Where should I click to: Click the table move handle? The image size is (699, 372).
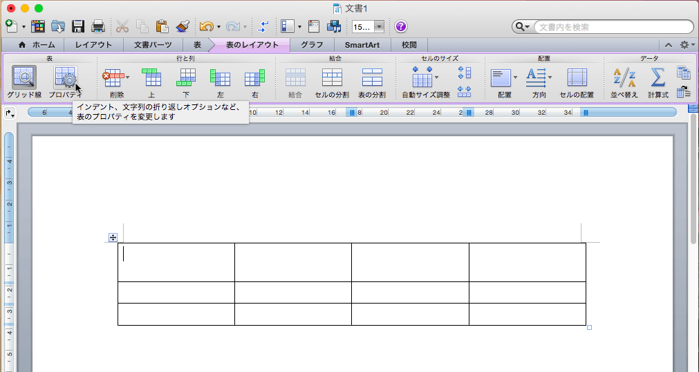(x=113, y=237)
